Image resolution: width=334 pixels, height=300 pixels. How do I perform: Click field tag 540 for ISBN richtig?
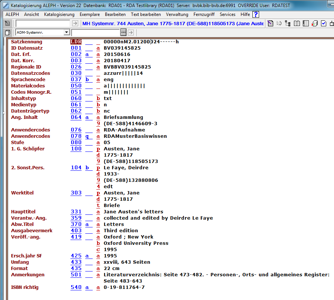click(x=76, y=287)
